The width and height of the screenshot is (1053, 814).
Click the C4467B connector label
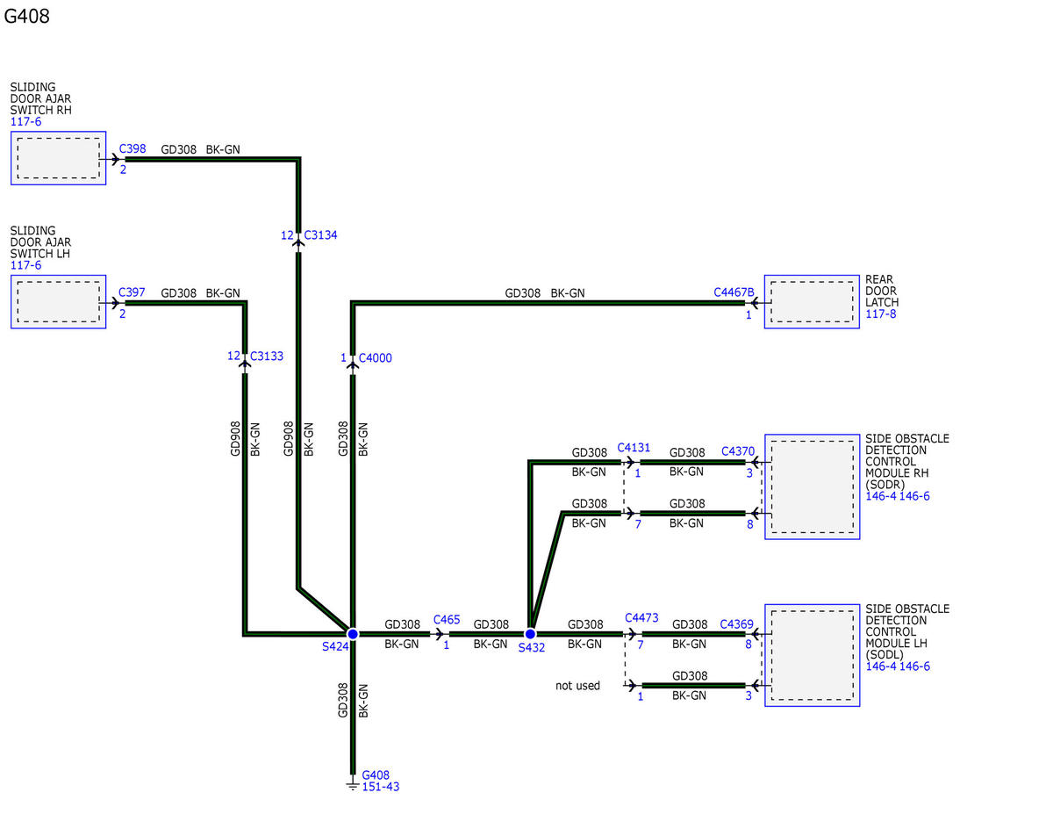click(x=734, y=292)
